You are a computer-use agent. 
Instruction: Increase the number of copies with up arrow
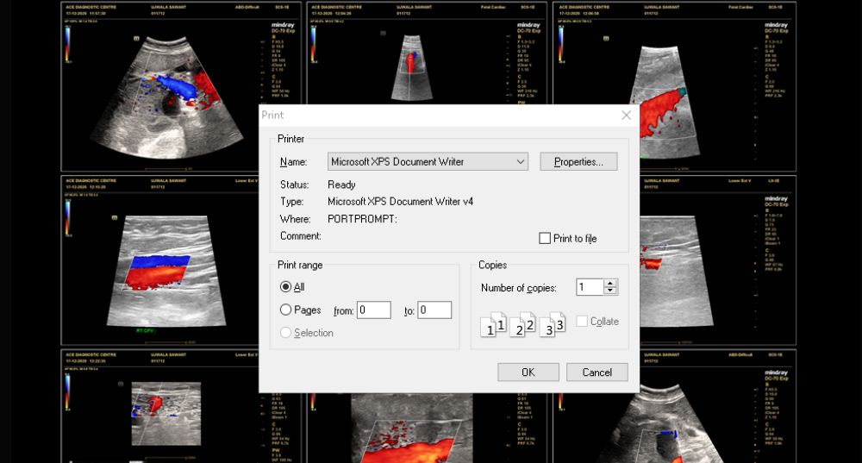coord(610,284)
